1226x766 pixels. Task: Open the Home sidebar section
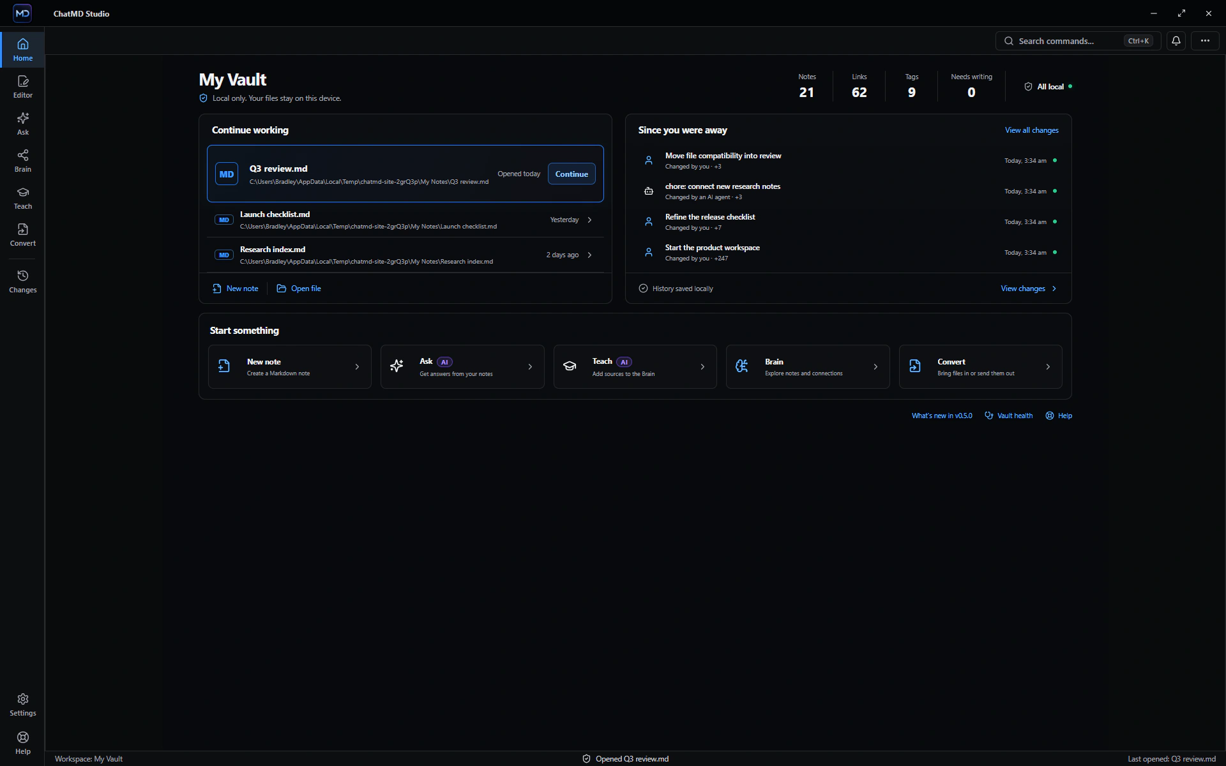23,50
